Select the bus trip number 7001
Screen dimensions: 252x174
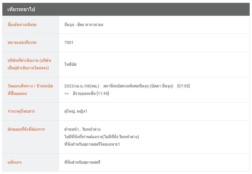coord(69,43)
